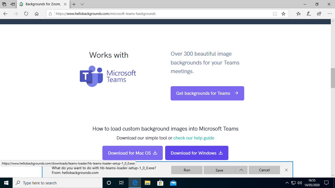Open the Mail taskbar icon
The image size is (335, 188).
[173, 183]
